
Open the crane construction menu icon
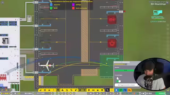click(40, 90)
